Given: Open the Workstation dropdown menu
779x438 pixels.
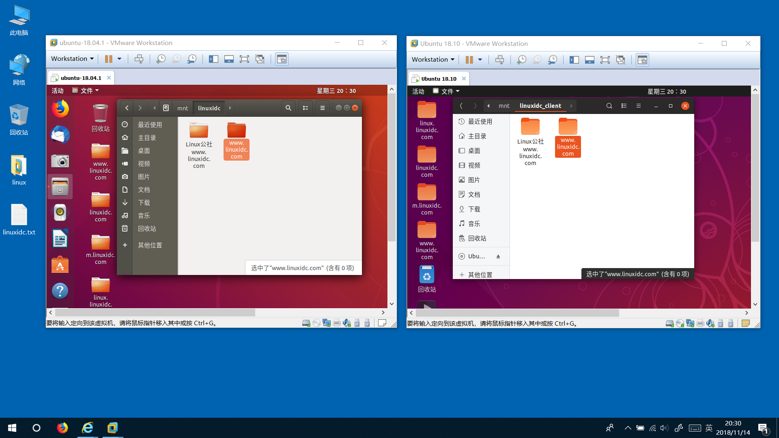Looking at the screenshot, I should (72, 59).
